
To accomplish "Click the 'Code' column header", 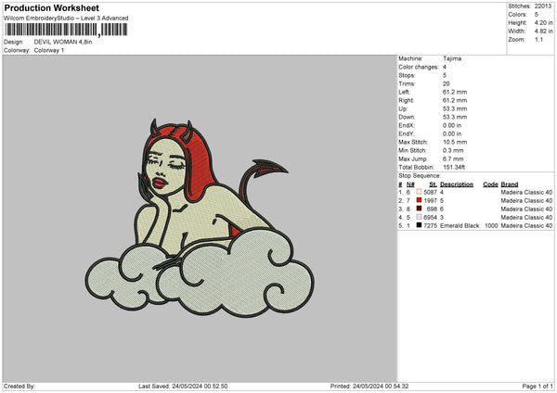I will click(490, 184).
